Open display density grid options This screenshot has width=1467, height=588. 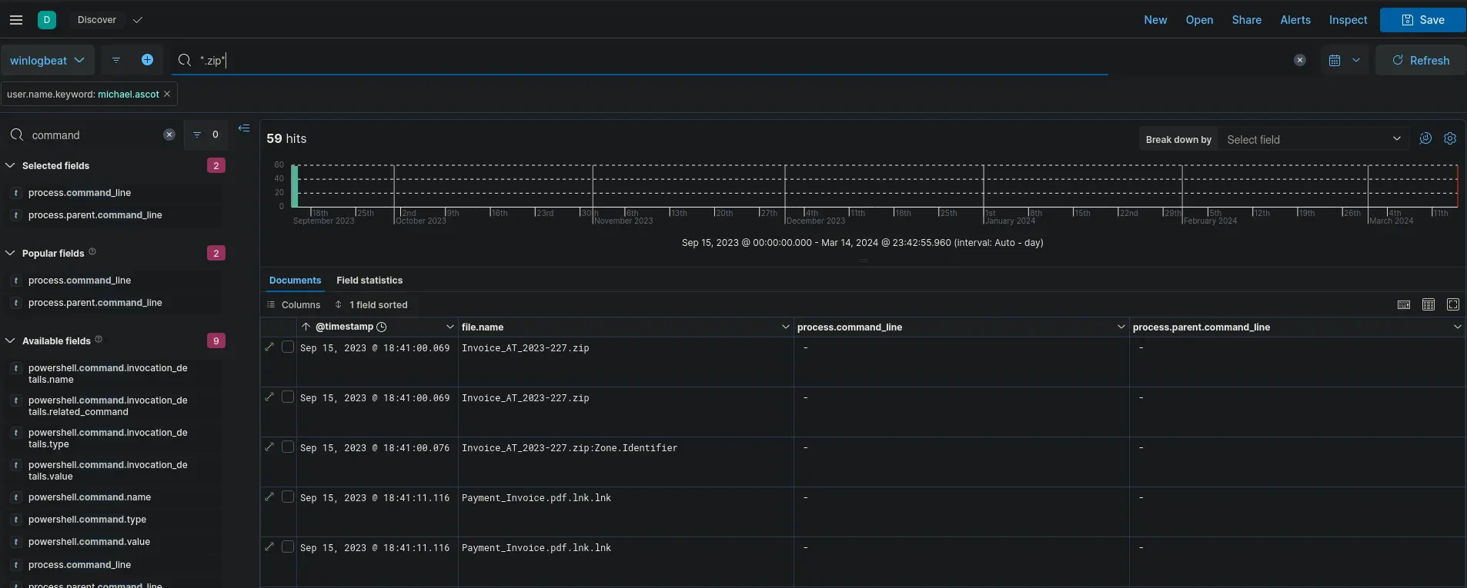coord(1428,305)
